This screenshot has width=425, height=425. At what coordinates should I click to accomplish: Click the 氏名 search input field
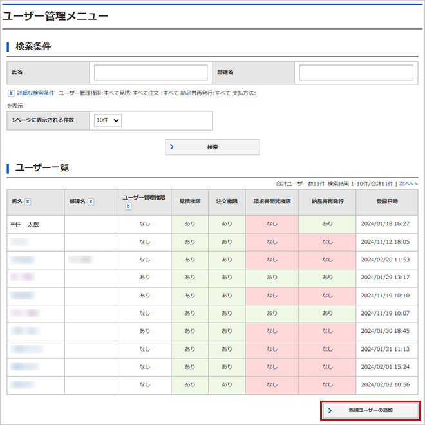(151, 72)
